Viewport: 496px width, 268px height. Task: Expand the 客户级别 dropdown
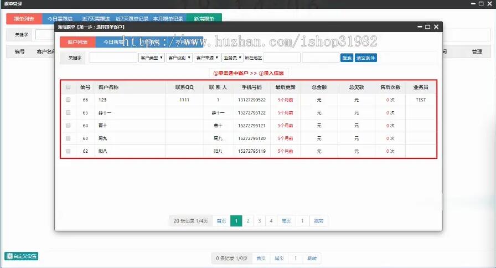(x=179, y=58)
